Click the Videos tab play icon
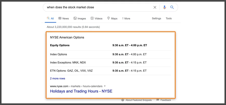 [92, 18]
